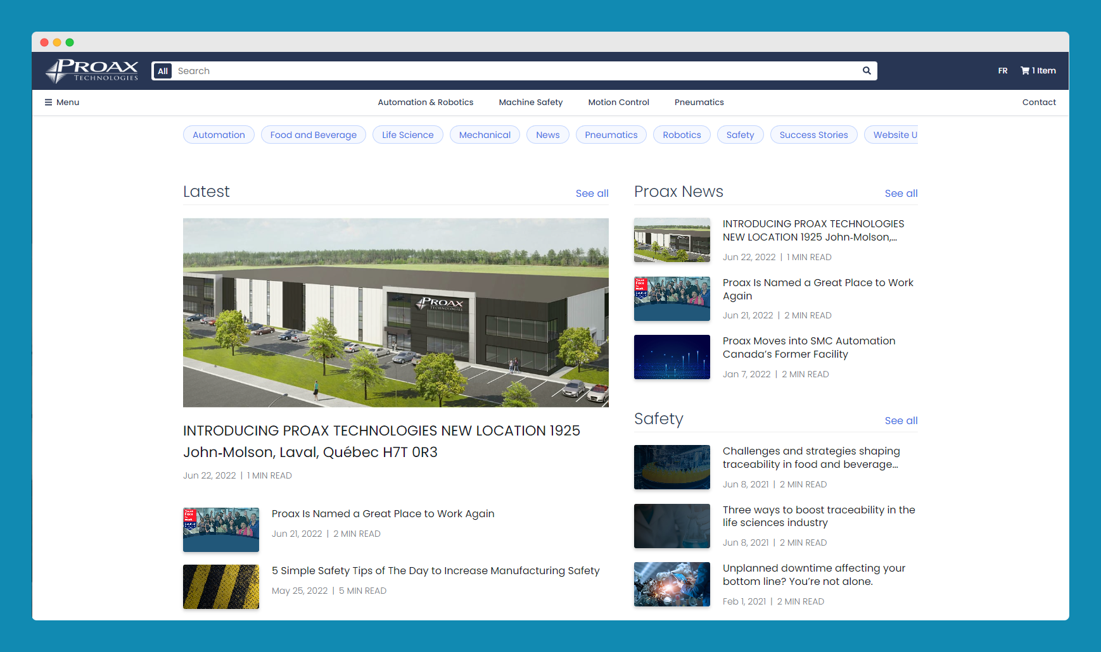1101x652 pixels.
Task: Open the unplanned downtime thumbnail
Action: click(672, 584)
